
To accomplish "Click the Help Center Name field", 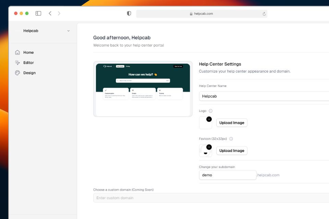I will pyautogui.click(x=264, y=96).
